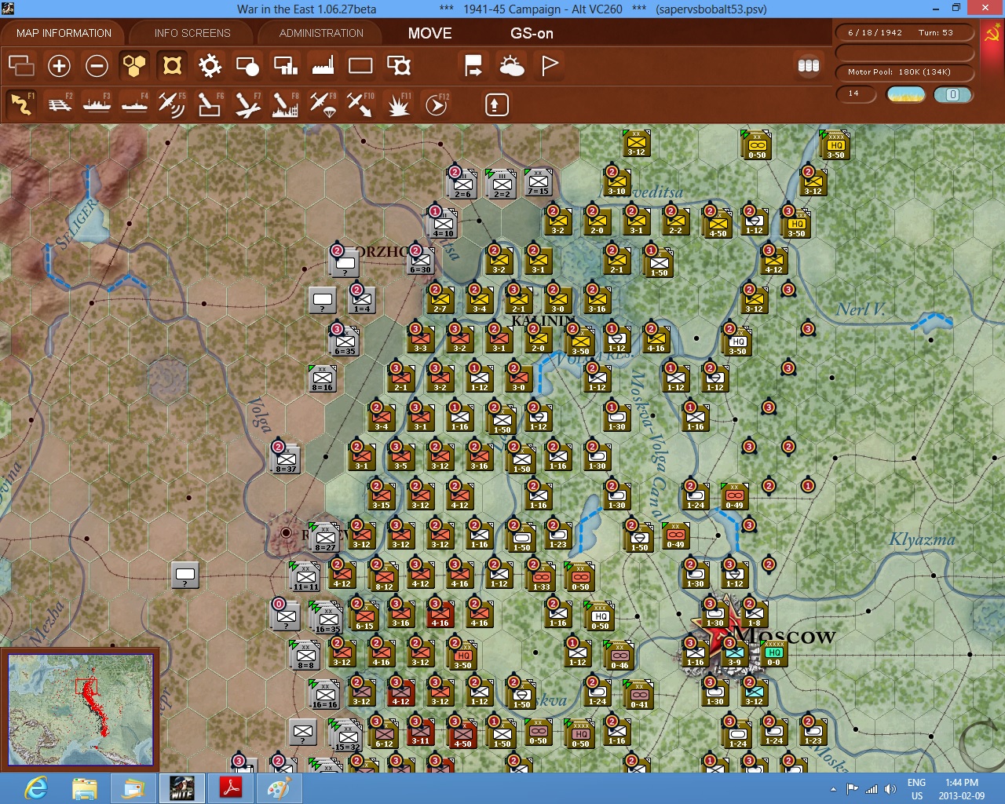Click the clear weather wheat-field indicator
The image size is (1005, 804).
[x=905, y=94]
